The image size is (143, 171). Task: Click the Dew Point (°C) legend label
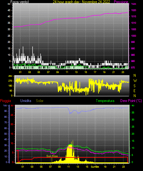coord(131,101)
